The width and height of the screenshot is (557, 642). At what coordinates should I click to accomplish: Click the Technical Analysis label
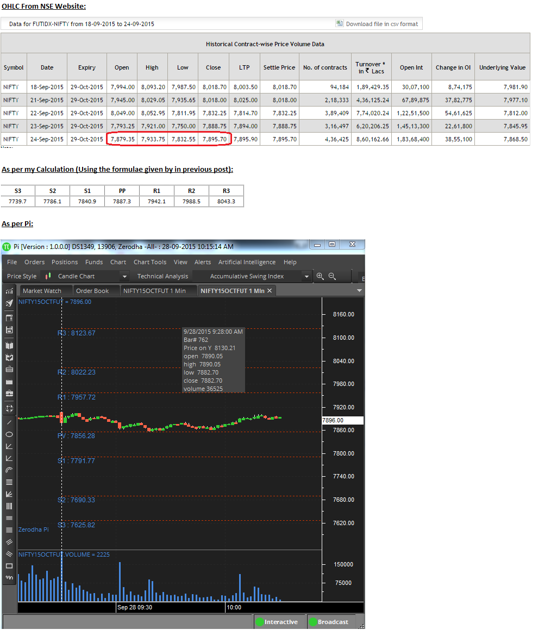pyautogui.click(x=163, y=276)
